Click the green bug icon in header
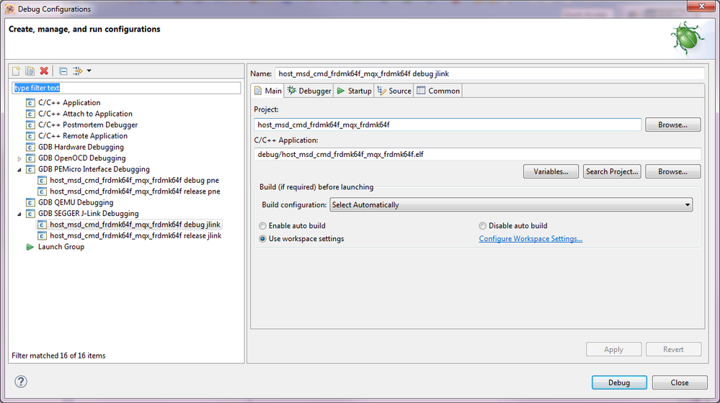 [x=687, y=38]
